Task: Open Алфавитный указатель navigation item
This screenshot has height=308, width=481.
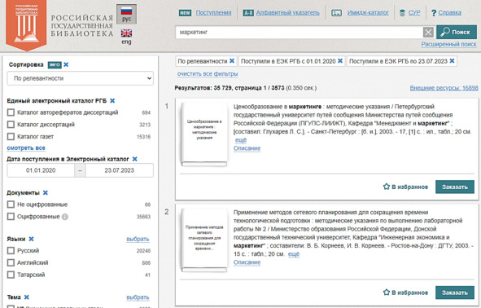Action: 287,12
